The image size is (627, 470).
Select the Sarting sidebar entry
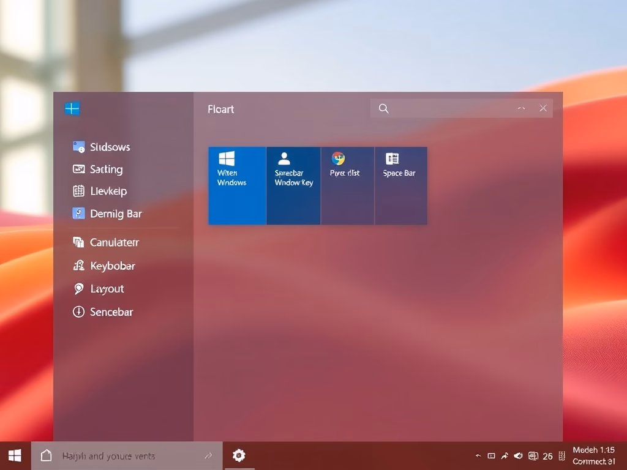[98, 169]
